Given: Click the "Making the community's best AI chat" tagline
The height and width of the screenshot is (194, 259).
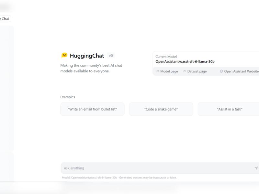Looking at the screenshot, I should [x=91, y=68].
